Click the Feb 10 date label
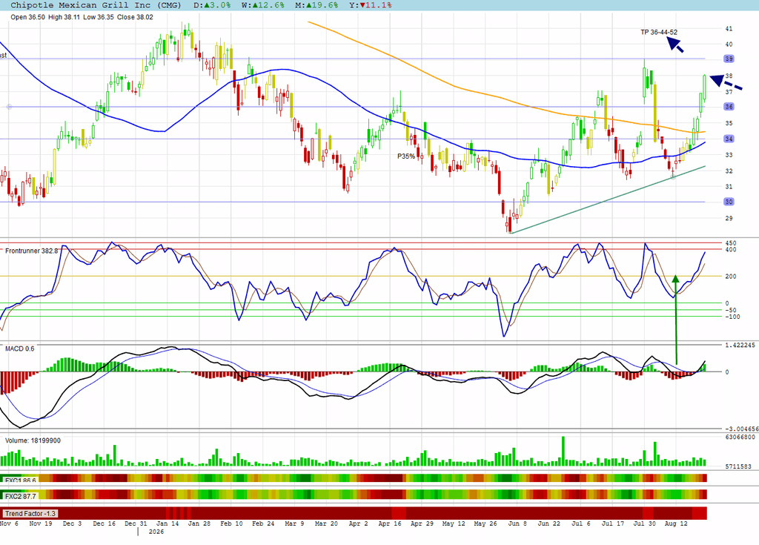759x545 pixels. pos(231,523)
